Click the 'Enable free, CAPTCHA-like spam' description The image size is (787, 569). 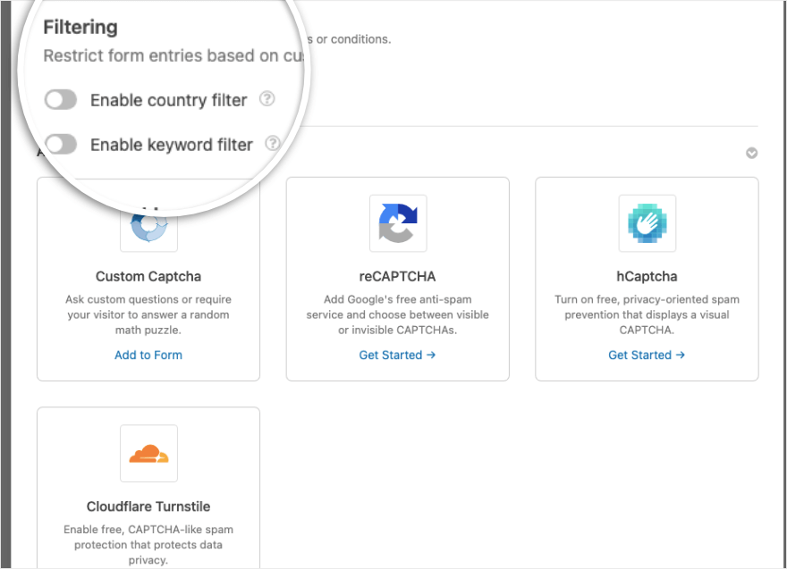tap(148, 544)
